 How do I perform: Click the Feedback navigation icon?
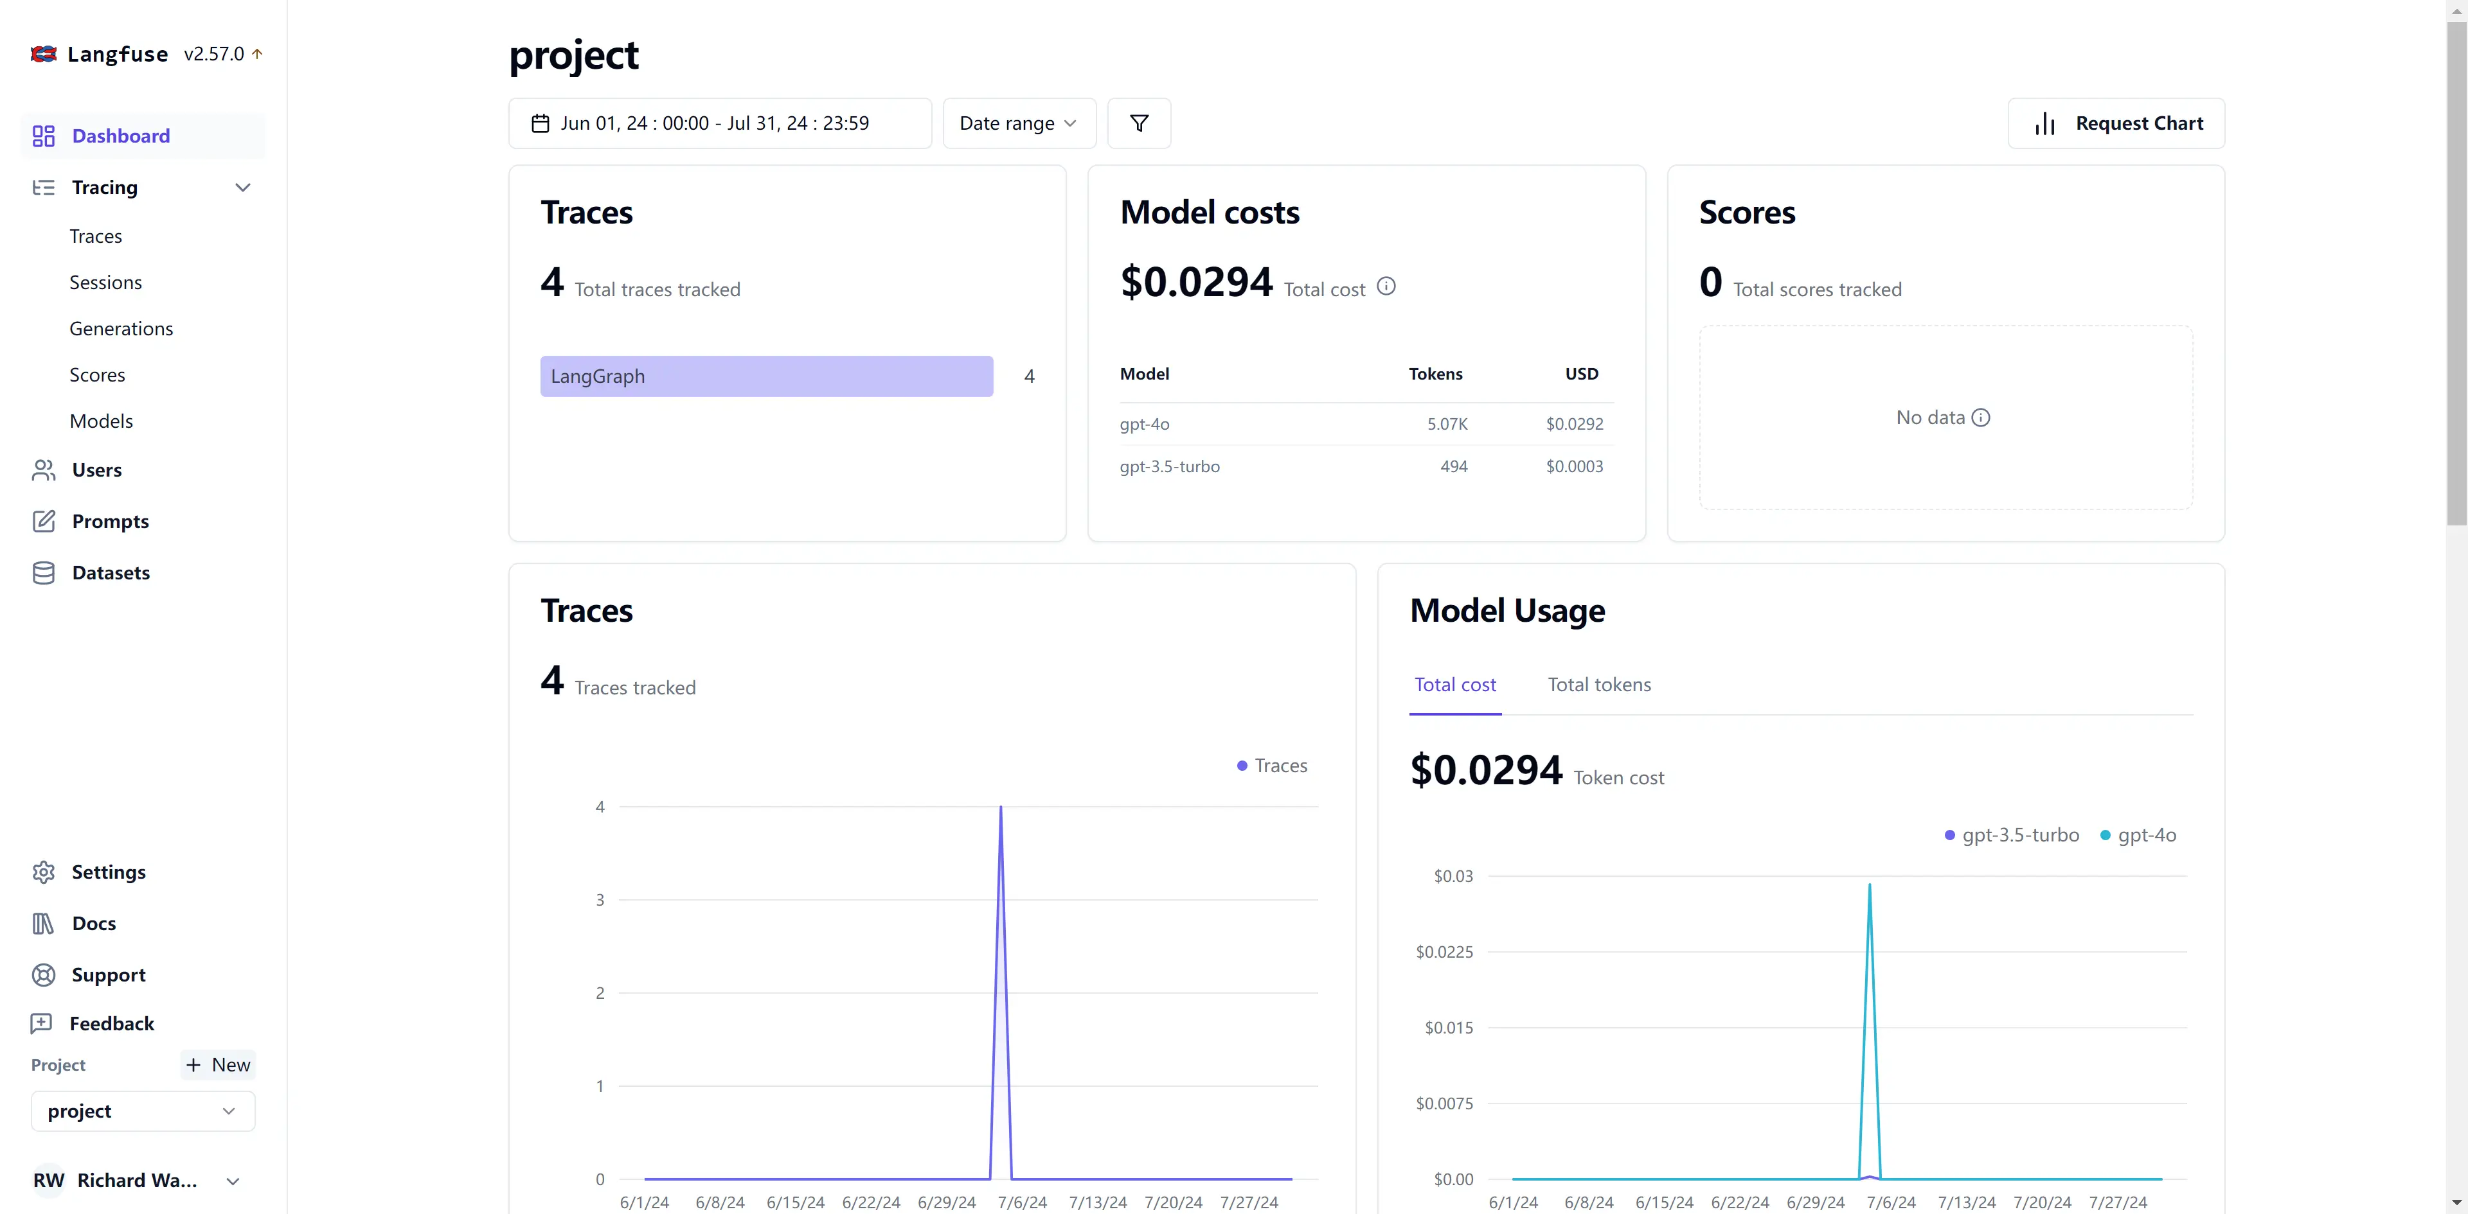coord(42,1024)
